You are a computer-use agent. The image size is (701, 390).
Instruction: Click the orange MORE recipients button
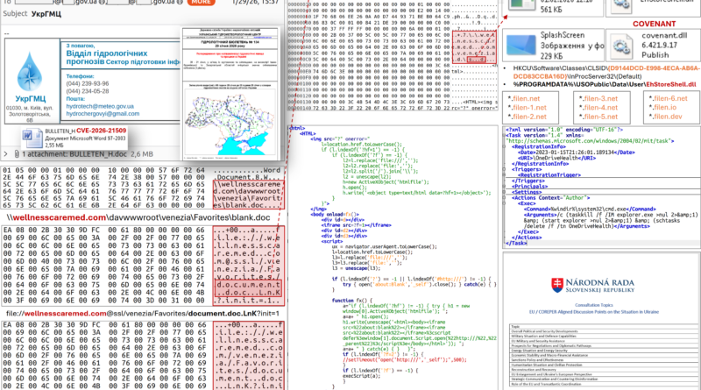(200, 3)
